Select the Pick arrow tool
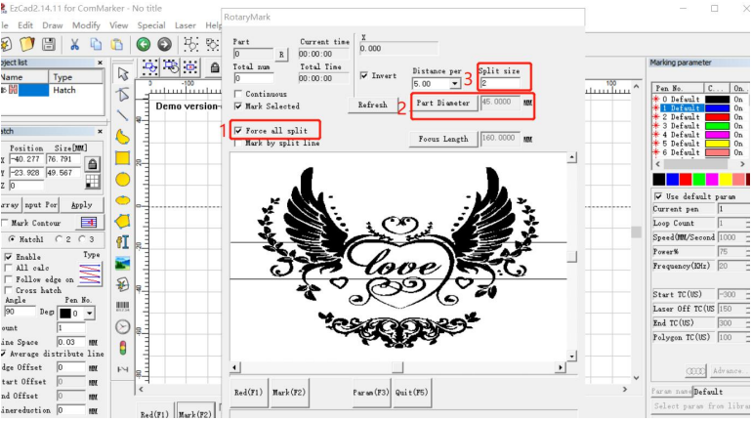The image size is (752, 421). 123,73
